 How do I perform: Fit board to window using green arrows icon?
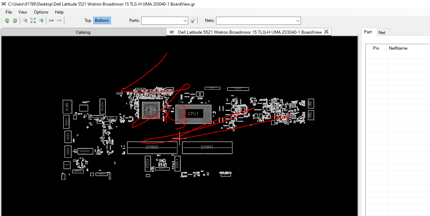(33, 21)
